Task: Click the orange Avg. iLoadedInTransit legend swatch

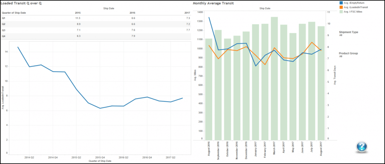Action: 341,7
